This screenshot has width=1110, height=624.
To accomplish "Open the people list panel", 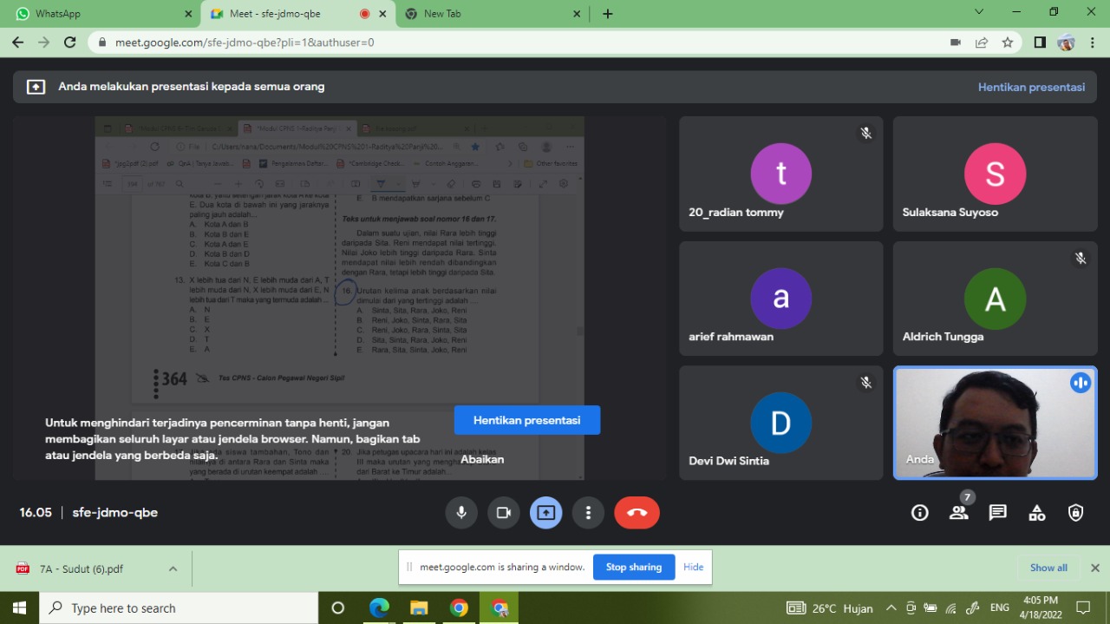I will pos(958,513).
